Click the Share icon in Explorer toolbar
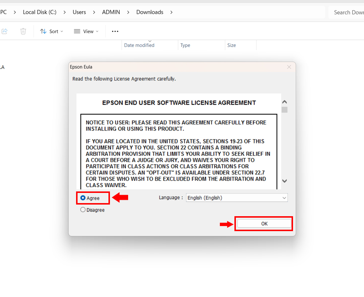364x297 pixels. point(5,31)
